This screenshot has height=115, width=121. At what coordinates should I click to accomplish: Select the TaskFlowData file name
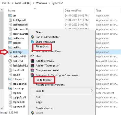[x=20, y=34]
